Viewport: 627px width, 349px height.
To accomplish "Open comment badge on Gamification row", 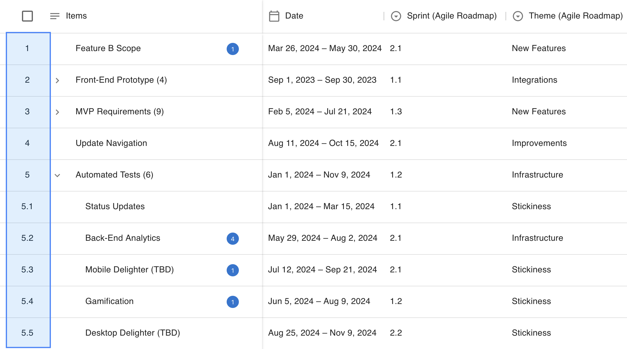I will [x=232, y=302].
